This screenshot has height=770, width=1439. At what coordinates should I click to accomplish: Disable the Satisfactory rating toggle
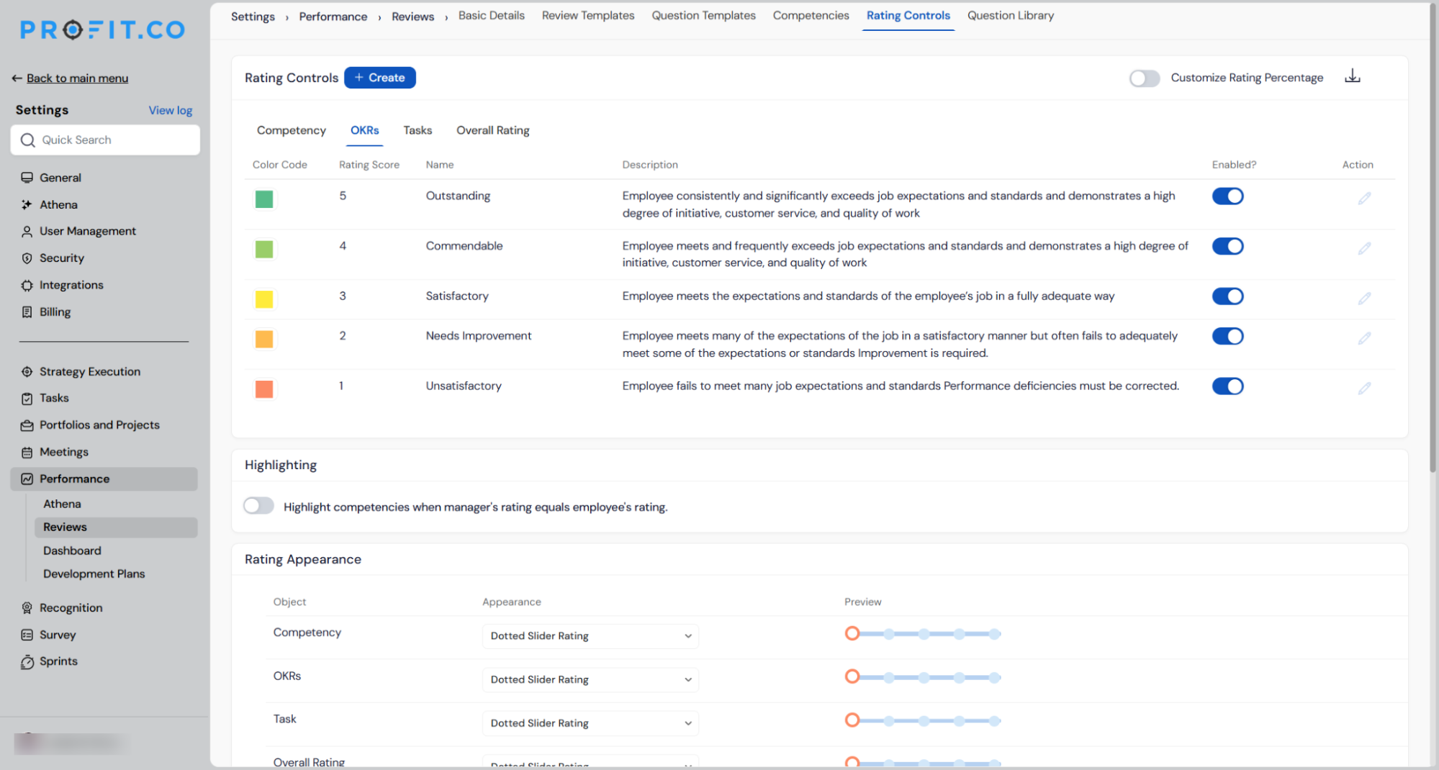click(x=1227, y=296)
